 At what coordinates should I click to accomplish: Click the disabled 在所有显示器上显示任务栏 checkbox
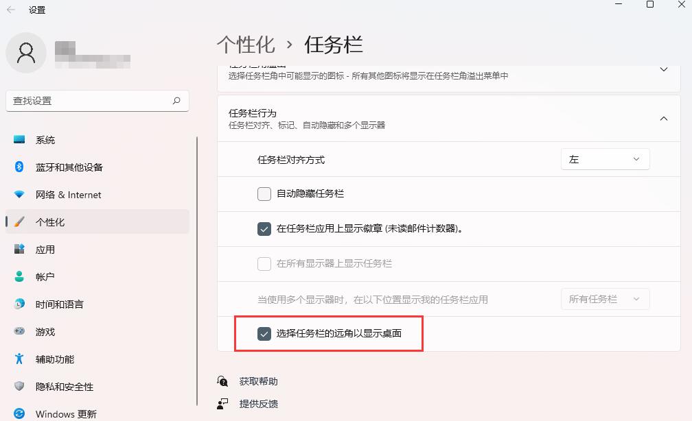264,263
